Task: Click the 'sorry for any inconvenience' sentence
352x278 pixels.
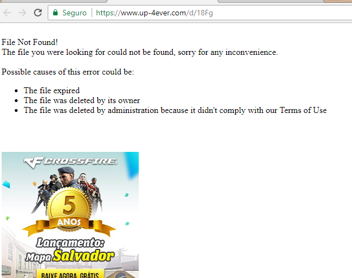Action: tap(230, 52)
